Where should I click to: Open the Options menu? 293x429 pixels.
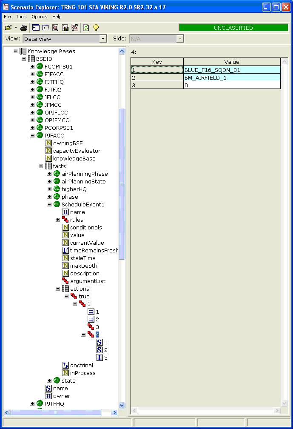(40, 17)
